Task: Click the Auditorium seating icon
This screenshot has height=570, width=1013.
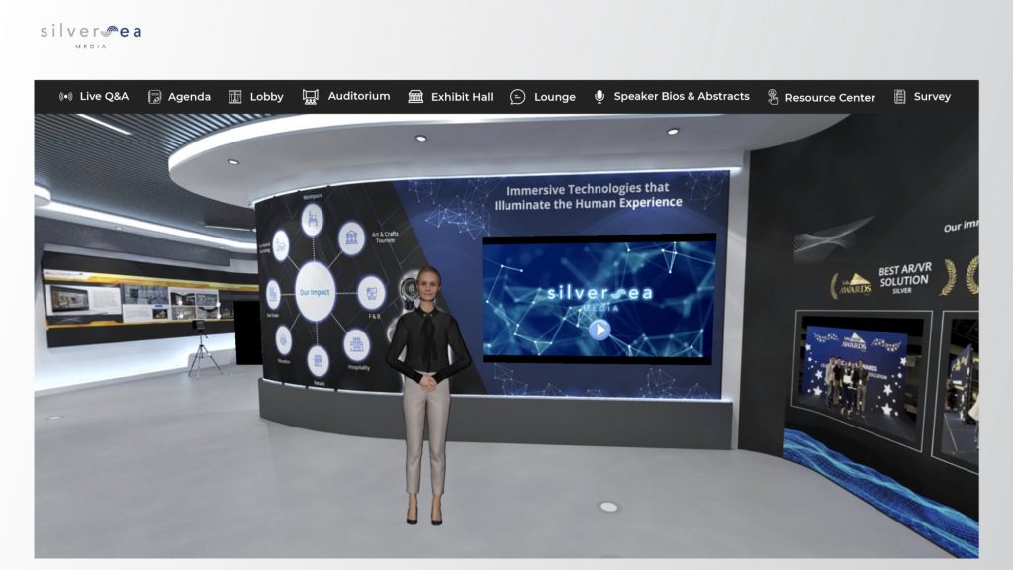Action: click(310, 97)
